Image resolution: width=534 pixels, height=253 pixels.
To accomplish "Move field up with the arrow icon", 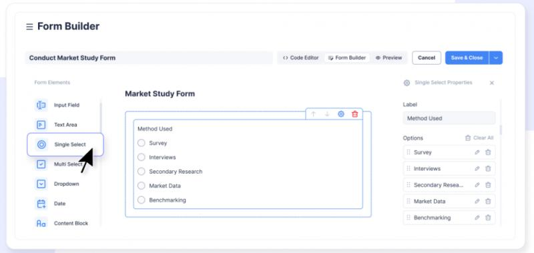I will coord(313,114).
